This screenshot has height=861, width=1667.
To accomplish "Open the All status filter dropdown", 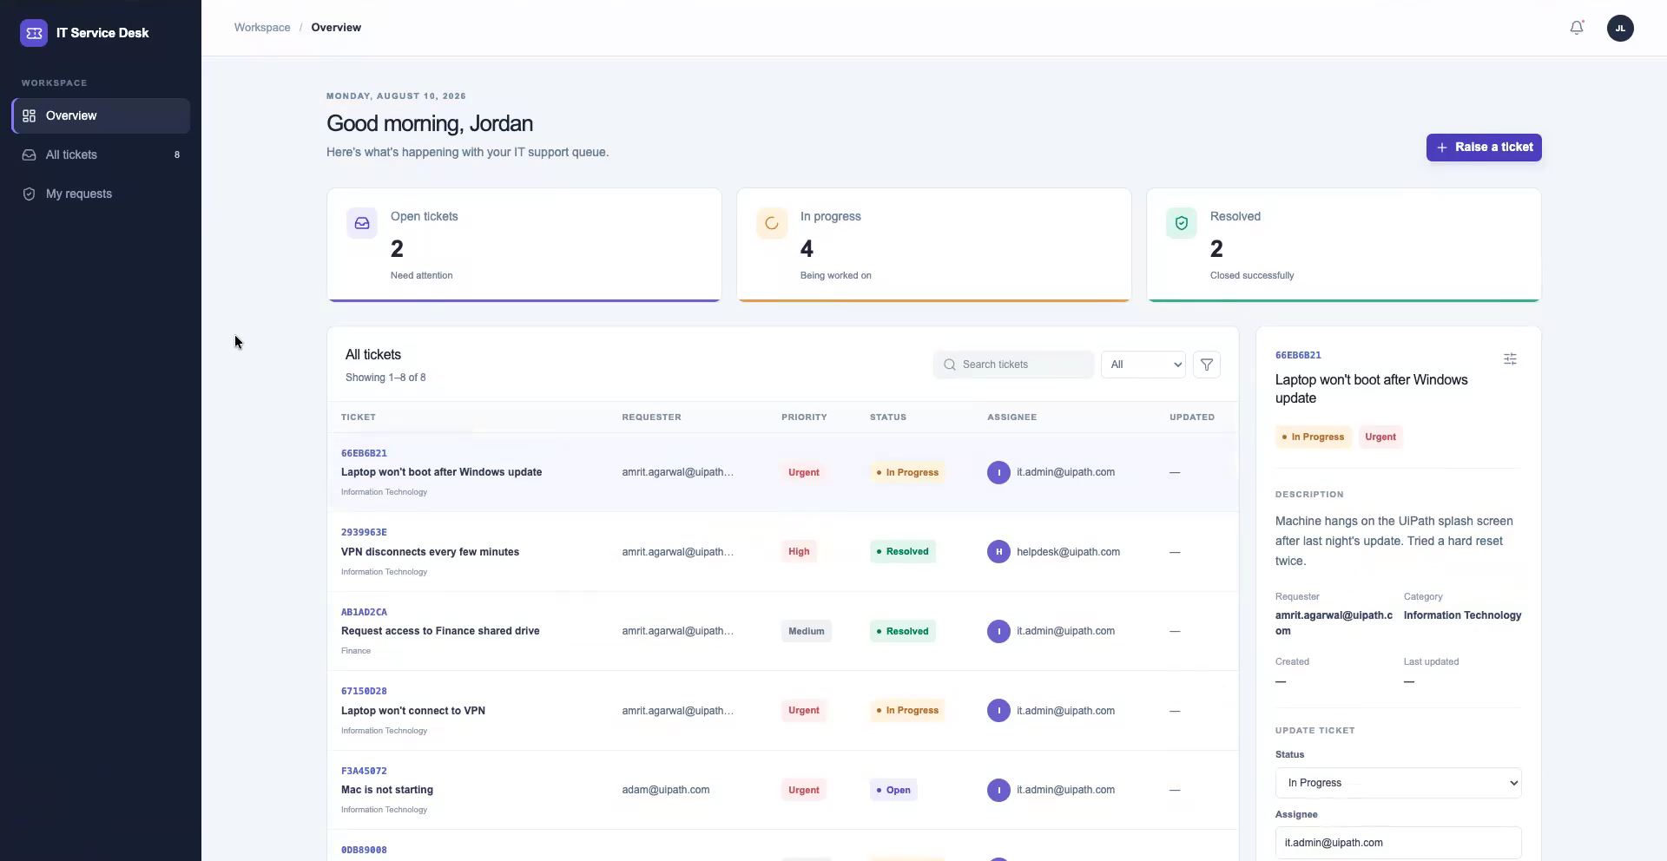I will (1143, 365).
